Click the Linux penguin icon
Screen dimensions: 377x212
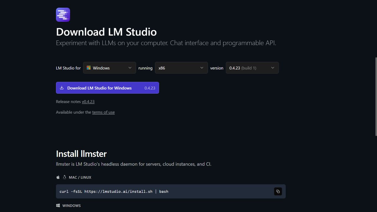[65, 177]
